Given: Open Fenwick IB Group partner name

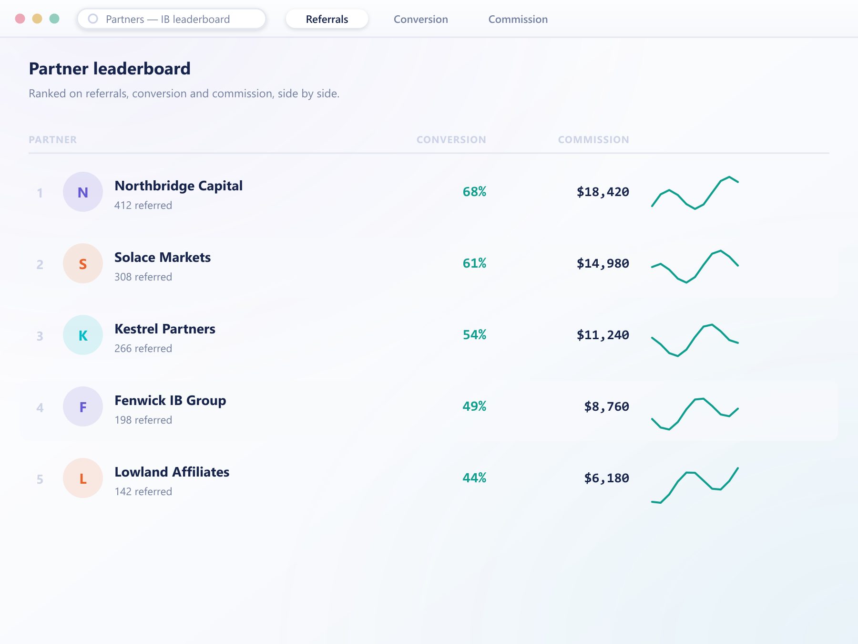Looking at the screenshot, I should point(170,401).
